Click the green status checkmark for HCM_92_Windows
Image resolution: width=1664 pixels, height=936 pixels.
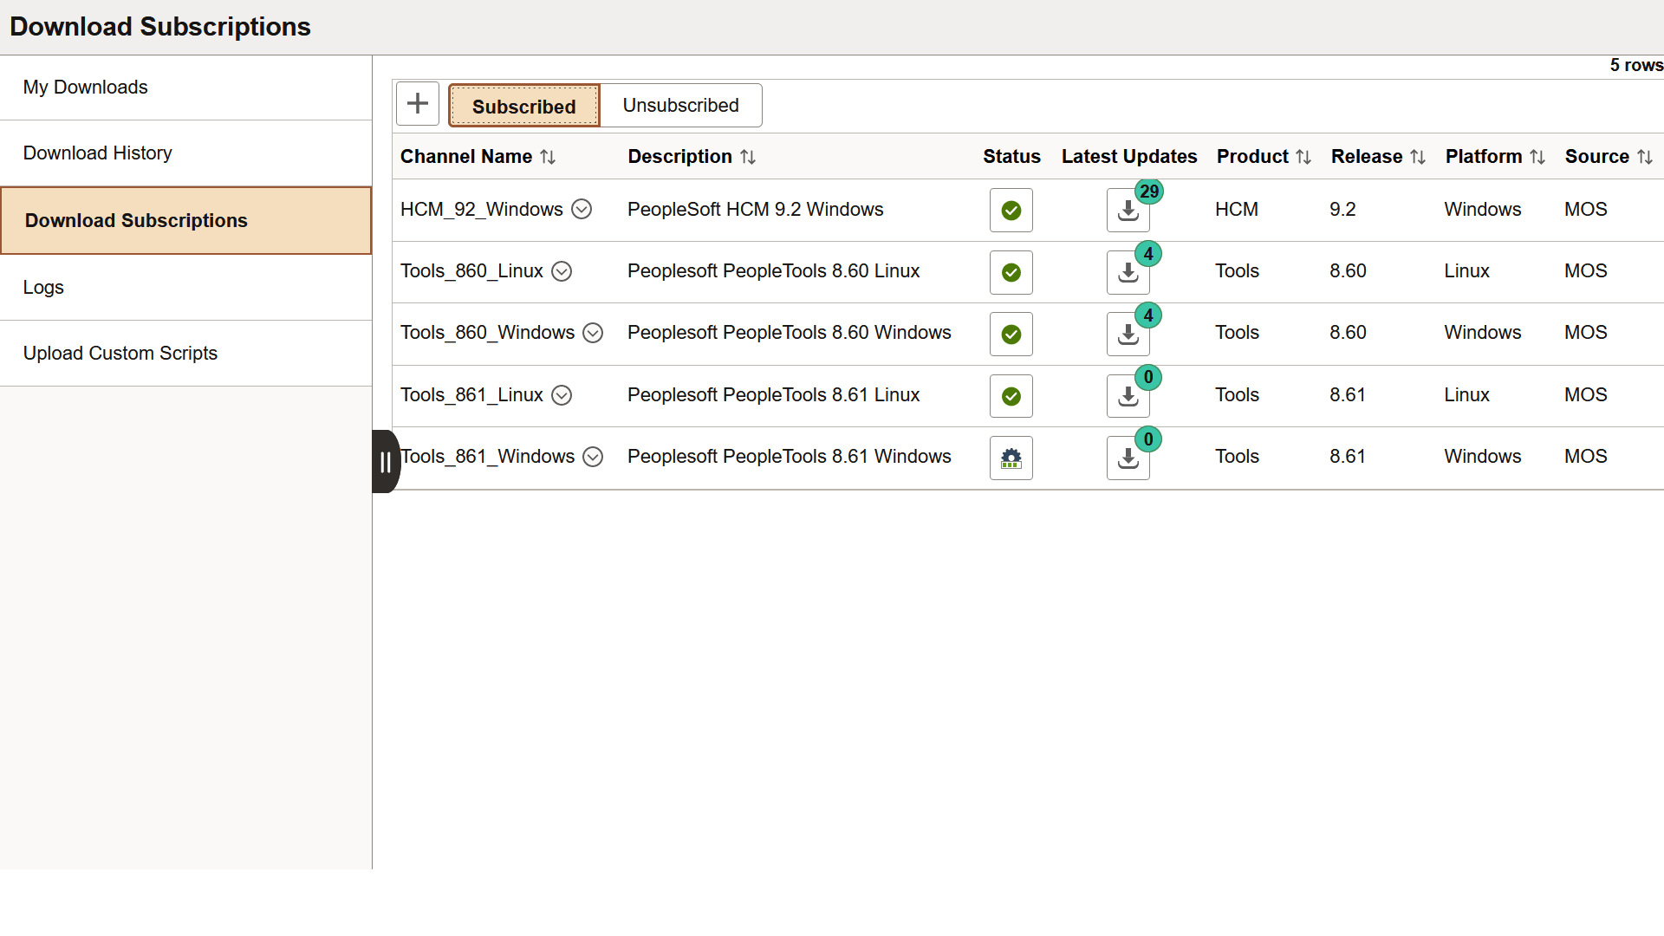(1011, 210)
